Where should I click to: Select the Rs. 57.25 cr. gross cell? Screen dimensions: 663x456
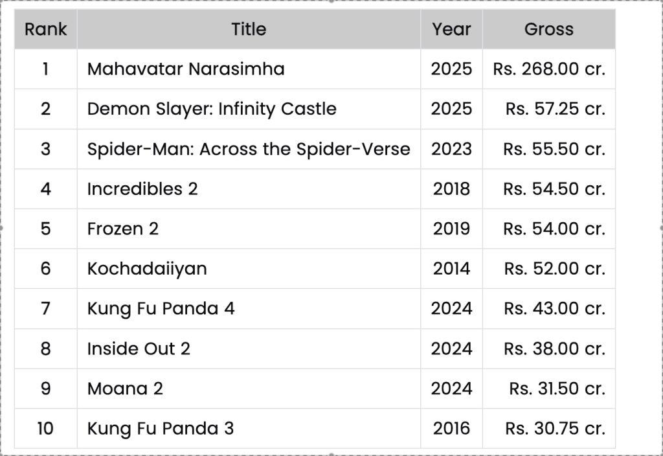[x=555, y=109]
